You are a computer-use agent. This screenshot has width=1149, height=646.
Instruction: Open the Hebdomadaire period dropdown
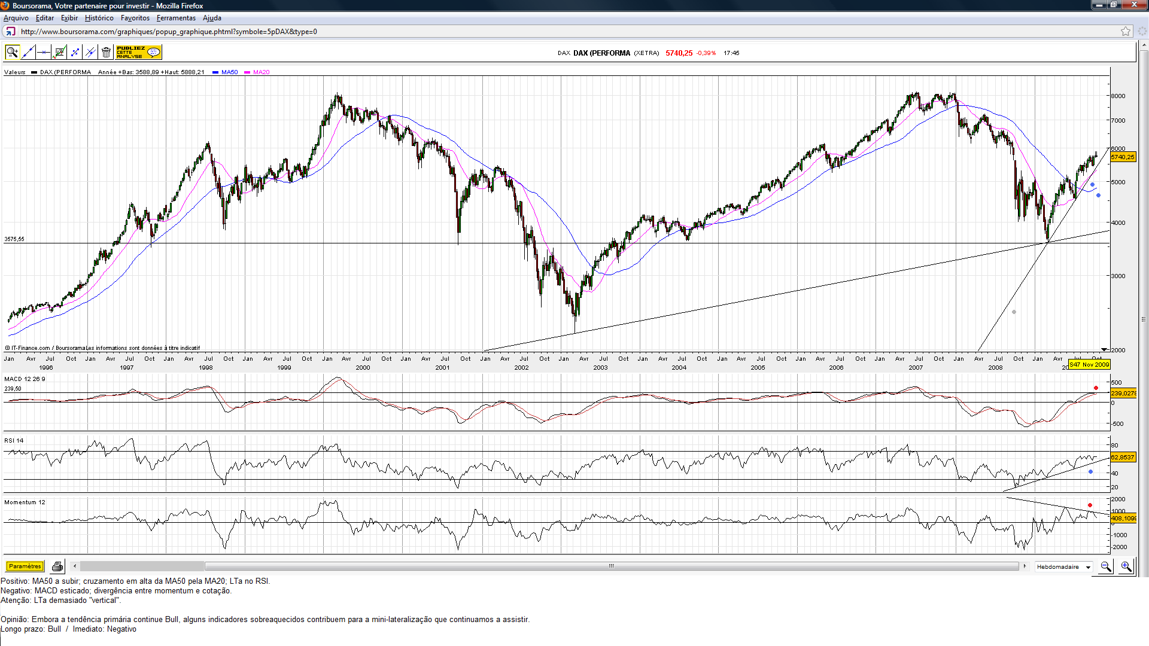[x=1064, y=567]
